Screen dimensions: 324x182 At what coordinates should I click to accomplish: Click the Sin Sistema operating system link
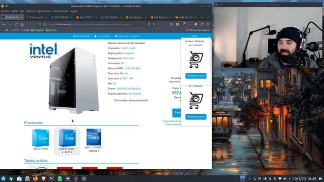(135, 94)
